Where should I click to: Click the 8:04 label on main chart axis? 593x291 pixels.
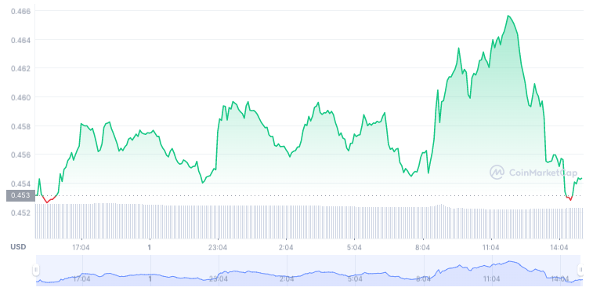423,247
